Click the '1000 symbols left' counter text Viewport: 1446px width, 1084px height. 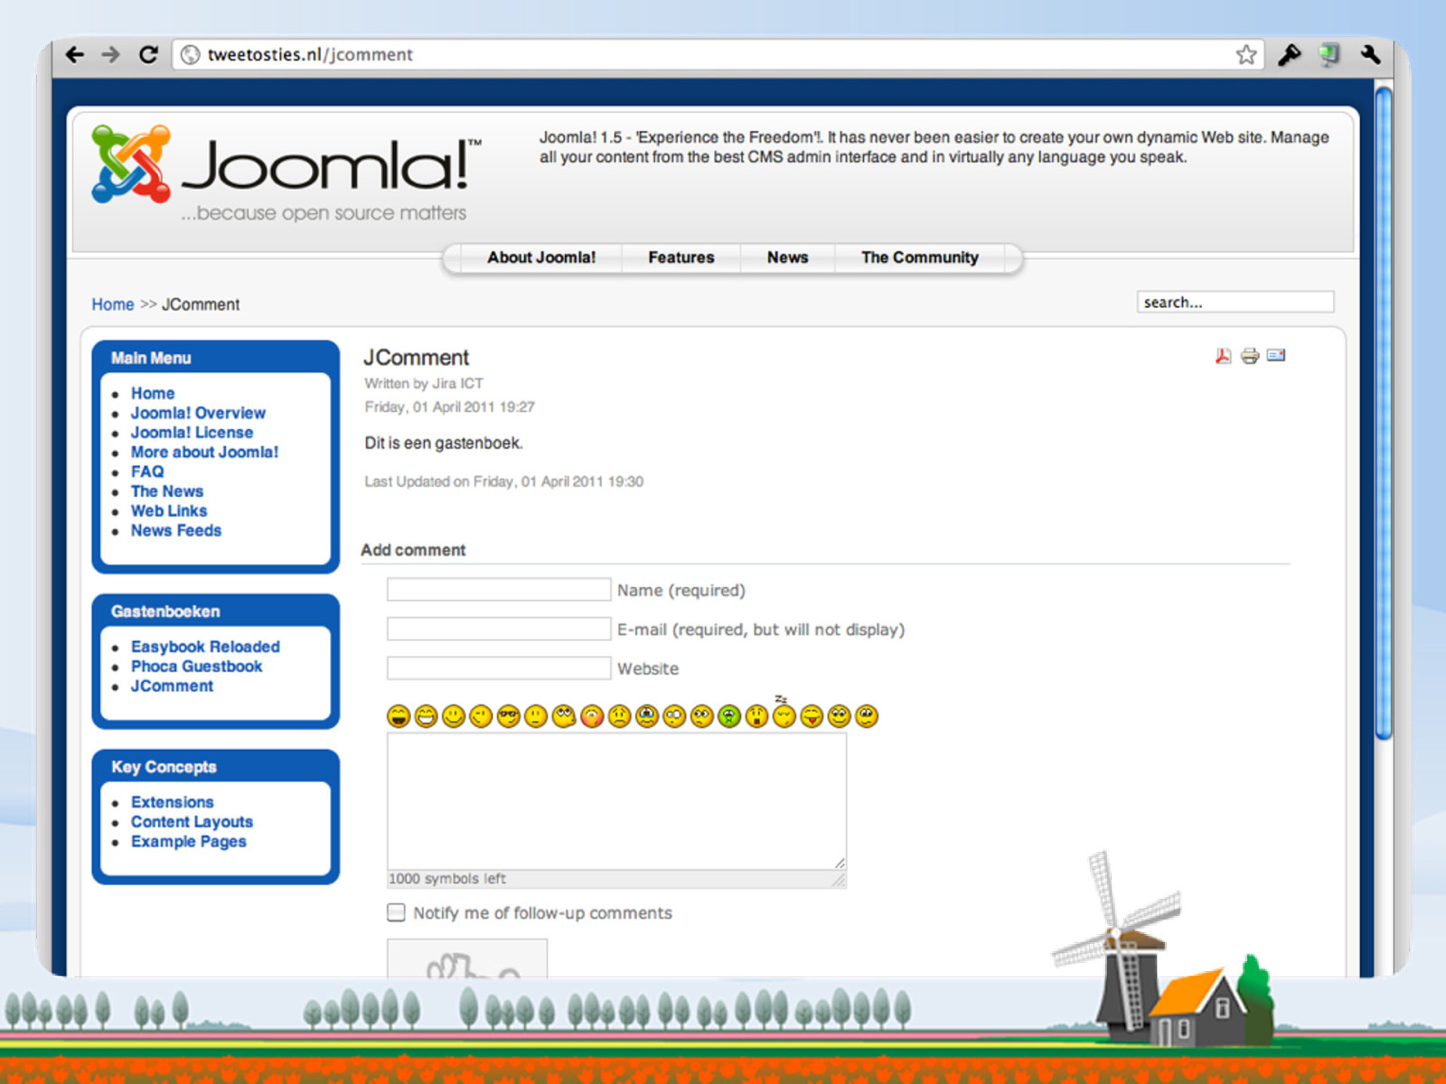click(447, 879)
